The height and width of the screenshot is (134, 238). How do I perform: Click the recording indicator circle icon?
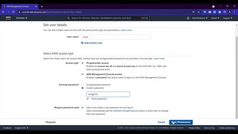(x=213, y=6)
